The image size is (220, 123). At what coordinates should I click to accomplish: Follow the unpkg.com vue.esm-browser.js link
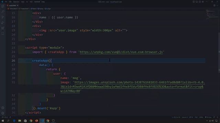pyautogui.click(x=121, y=52)
